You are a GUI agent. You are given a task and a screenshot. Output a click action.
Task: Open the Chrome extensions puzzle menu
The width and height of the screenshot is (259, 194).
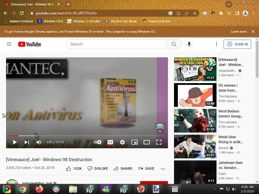[x=221, y=13]
